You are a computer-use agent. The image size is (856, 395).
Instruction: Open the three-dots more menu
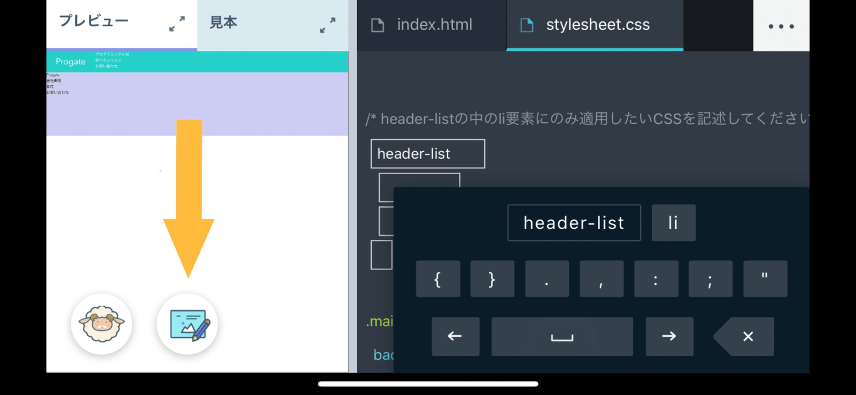781,26
